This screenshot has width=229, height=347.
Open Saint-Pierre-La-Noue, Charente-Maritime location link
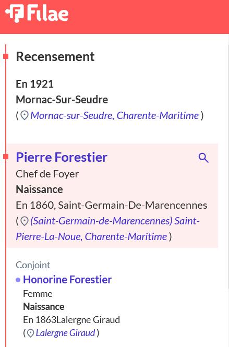click(x=108, y=229)
